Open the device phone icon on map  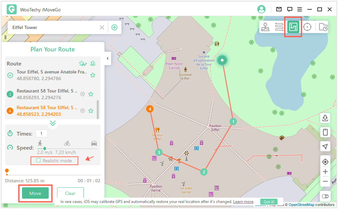point(325,132)
